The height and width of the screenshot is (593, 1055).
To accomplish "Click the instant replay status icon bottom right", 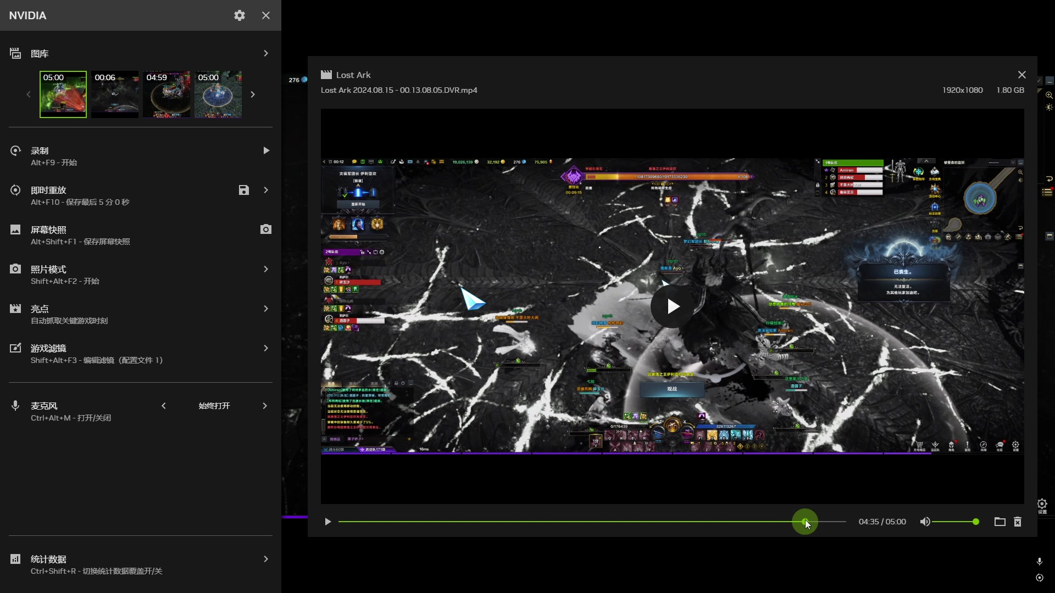I will tap(1040, 578).
